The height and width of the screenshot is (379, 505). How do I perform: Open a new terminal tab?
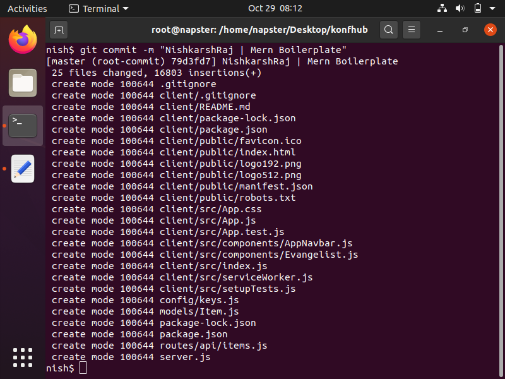pyautogui.click(x=59, y=30)
